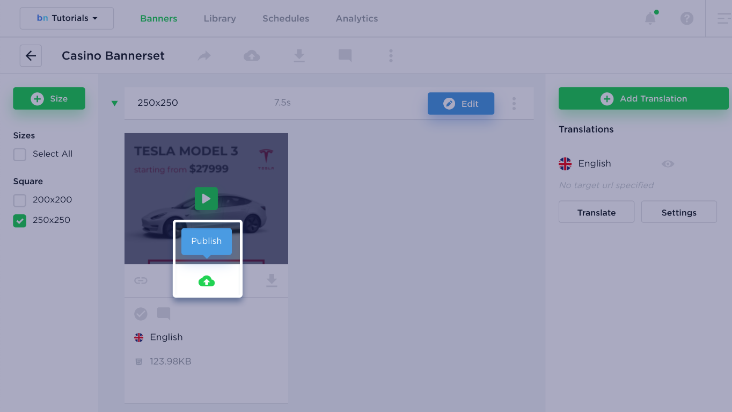Go back with the arrow button
The image size is (732, 412).
pos(31,55)
